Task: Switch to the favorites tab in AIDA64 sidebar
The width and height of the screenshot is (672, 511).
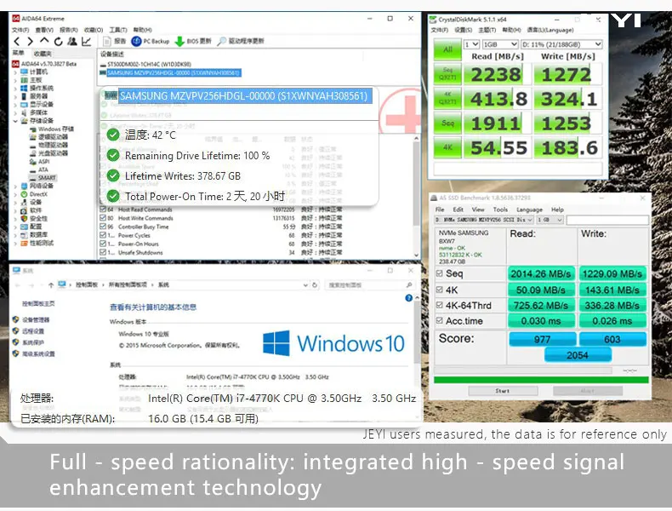Action: click(43, 54)
